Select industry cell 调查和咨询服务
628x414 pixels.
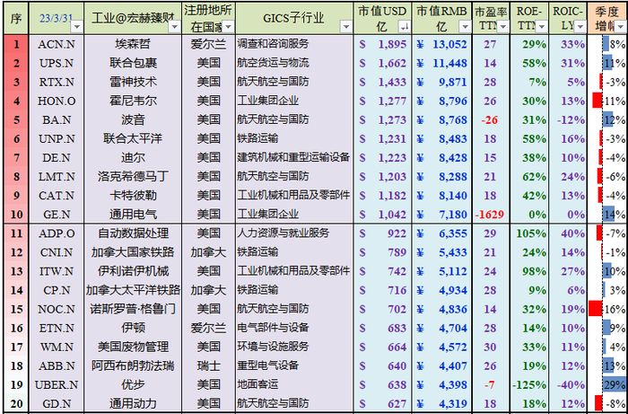point(294,44)
